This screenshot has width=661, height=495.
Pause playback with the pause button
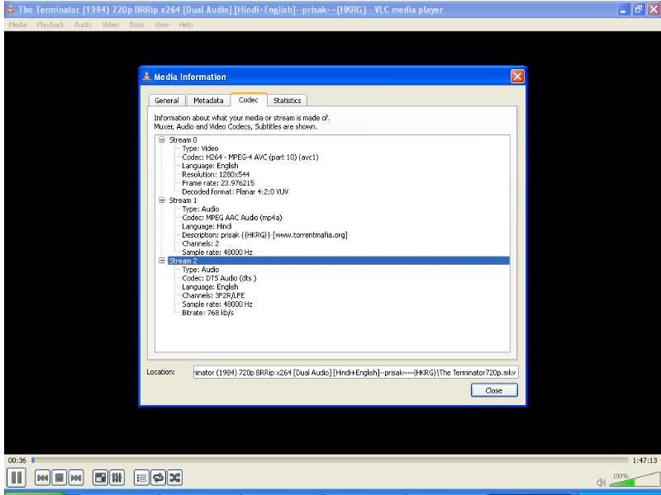pyautogui.click(x=17, y=478)
